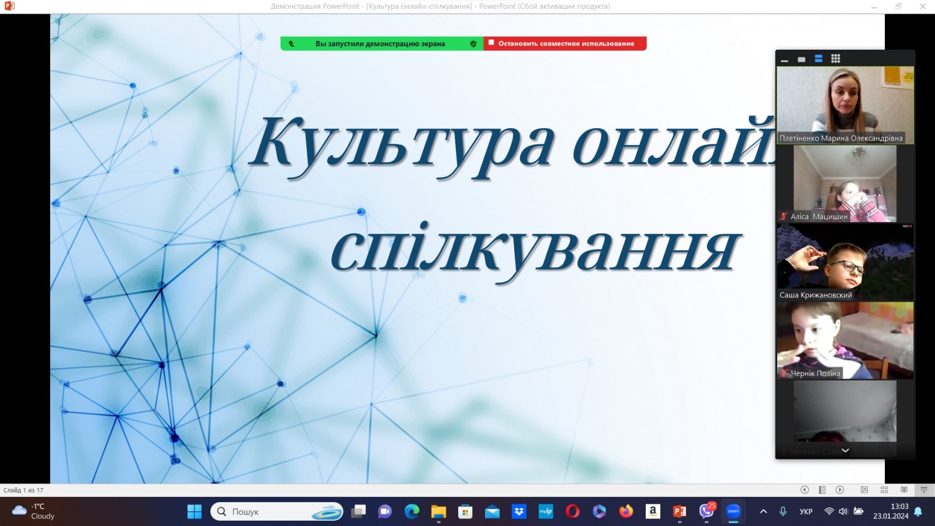Click the PowerPoint logo in title bar
This screenshot has width=935, height=526.
coord(9,6)
